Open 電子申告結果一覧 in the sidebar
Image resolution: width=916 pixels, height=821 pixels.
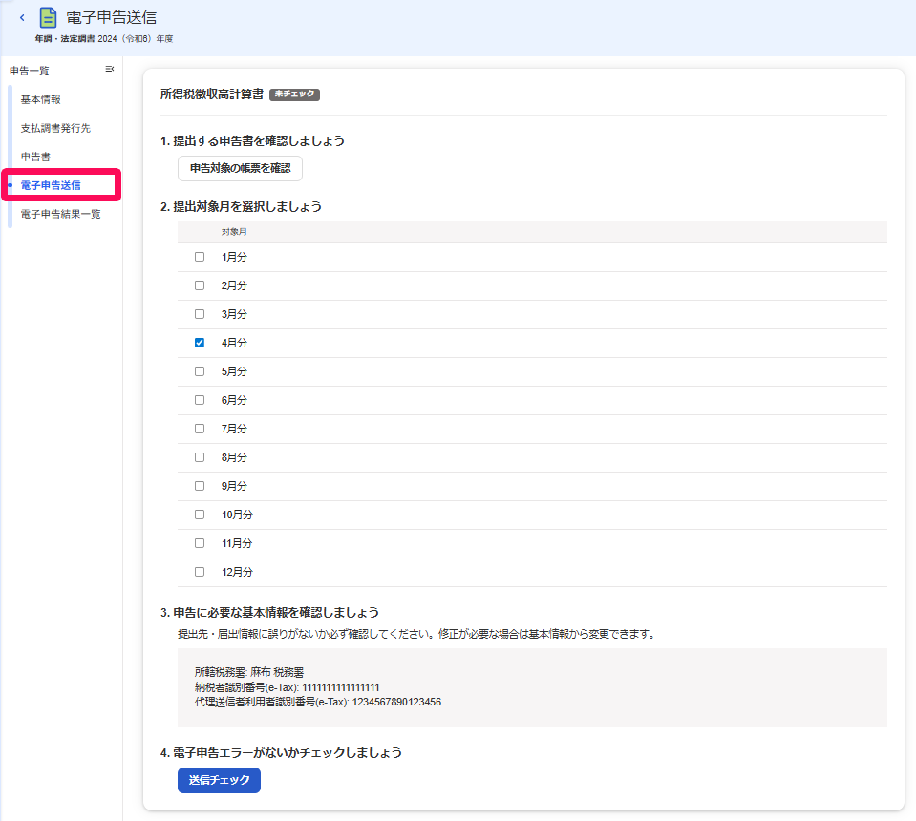pyautogui.click(x=61, y=214)
